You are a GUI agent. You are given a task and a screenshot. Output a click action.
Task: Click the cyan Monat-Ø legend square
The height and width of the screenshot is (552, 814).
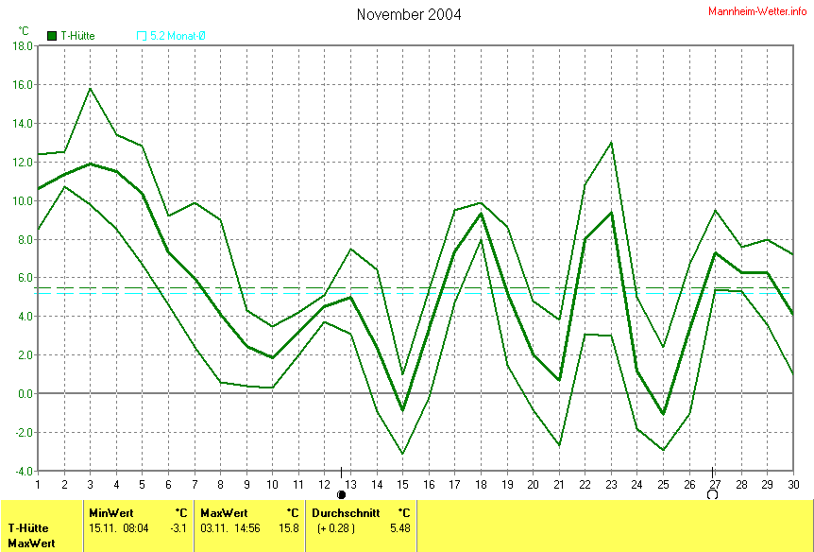click(142, 36)
